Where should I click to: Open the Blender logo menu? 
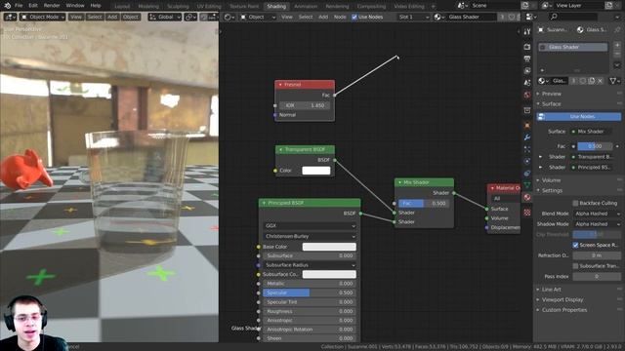coord(7,6)
